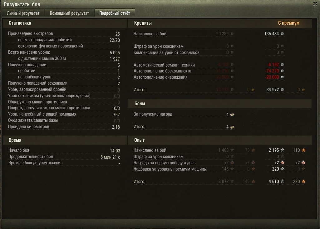
Task: Click the Всего нанесено урона row
Action: (x=64, y=52)
